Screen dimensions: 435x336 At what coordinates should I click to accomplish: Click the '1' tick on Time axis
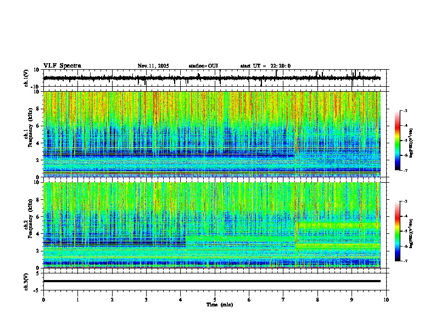point(78,300)
